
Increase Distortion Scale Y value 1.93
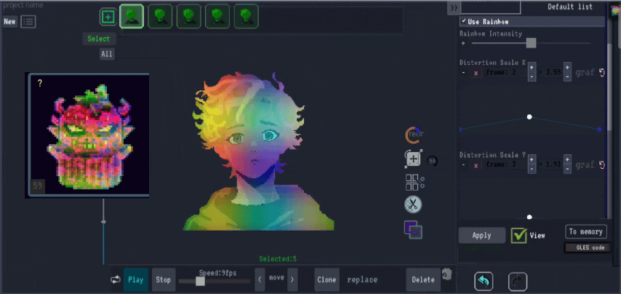[x=567, y=159]
